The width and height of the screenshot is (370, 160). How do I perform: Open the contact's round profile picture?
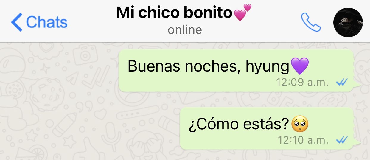point(348,22)
